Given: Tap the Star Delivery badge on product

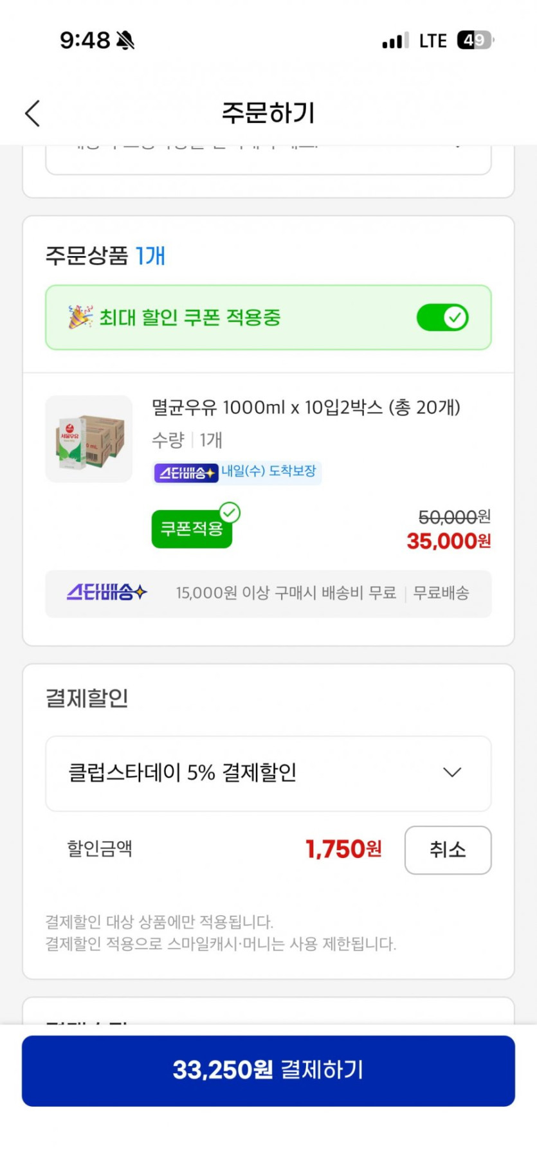Looking at the screenshot, I should 186,473.
